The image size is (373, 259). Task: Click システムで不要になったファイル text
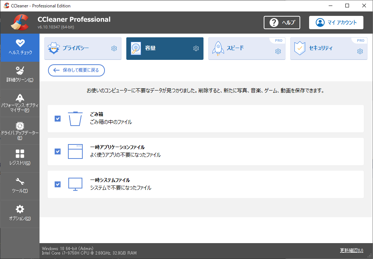pyautogui.click(x=121, y=188)
